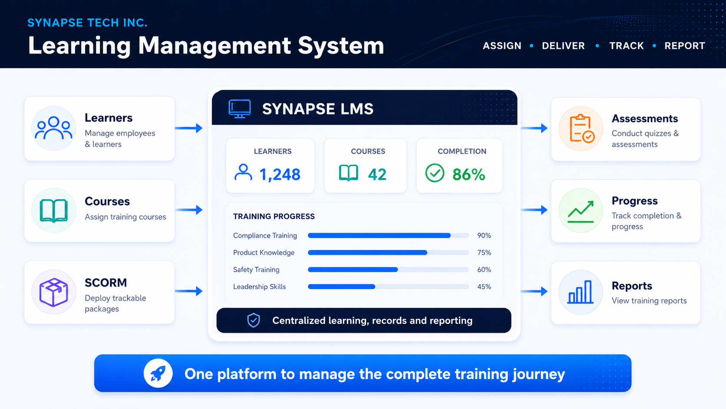Click the 45% value
This screenshot has height=409, width=726.
click(484, 286)
